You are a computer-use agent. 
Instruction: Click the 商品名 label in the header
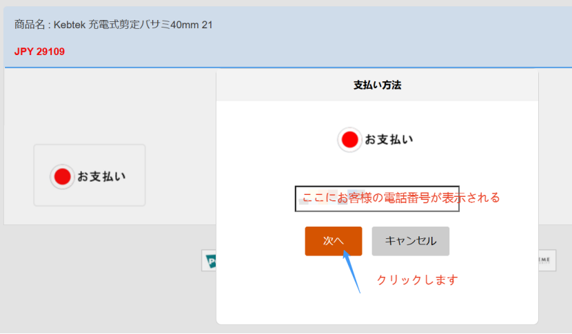coord(29,25)
